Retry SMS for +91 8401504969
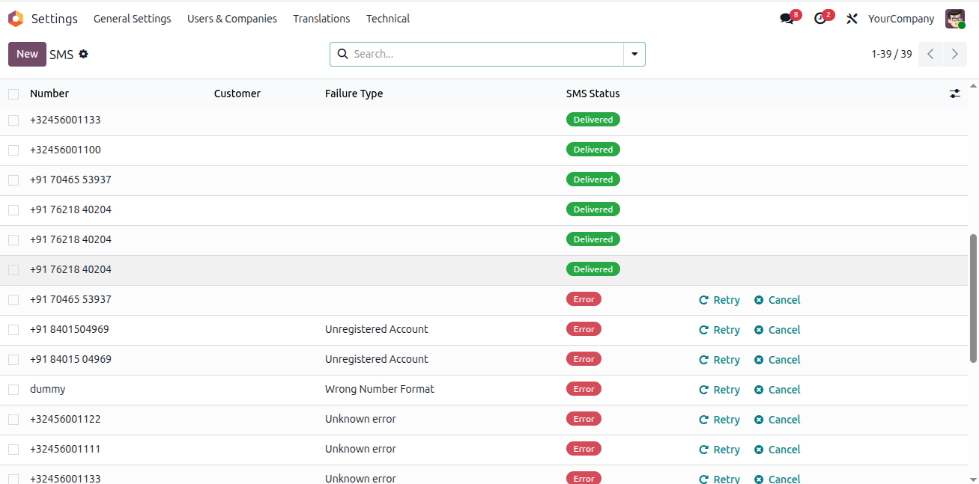The image size is (979, 484). [x=719, y=330]
